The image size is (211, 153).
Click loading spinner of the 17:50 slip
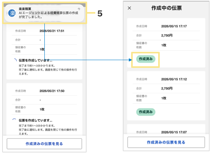click(14, 120)
